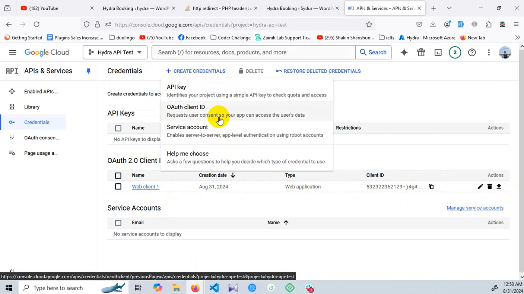Delete Web client 1 with the trash icon
Image resolution: width=524 pixels, height=294 pixels.
(x=490, y=187)
